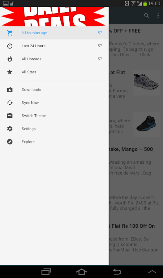
Task: Select the All Unreads menu entry
Action: coord(54,59)
